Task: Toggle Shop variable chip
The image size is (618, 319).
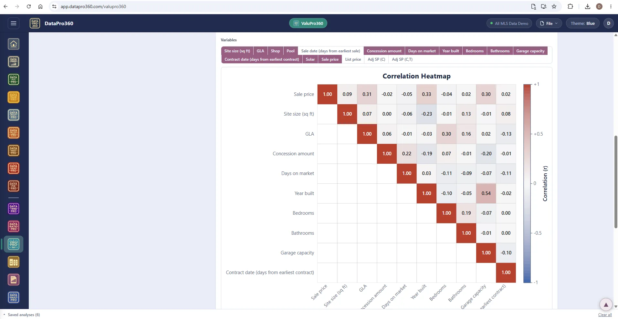Action: coord(275,51)
